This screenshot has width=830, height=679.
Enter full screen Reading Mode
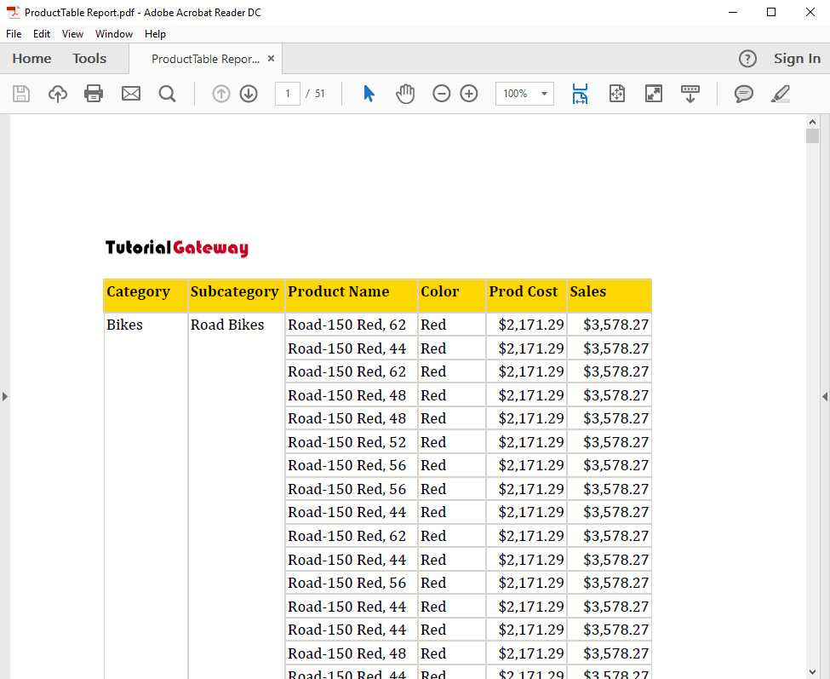coord(654,94)
